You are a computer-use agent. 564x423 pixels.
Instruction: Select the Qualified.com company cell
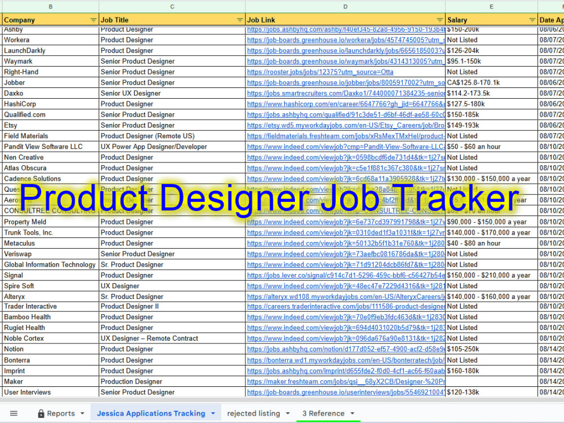[50, 114]
